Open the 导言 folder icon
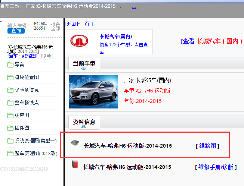Viewport: 244px width, 186px height. pos(10,65)
